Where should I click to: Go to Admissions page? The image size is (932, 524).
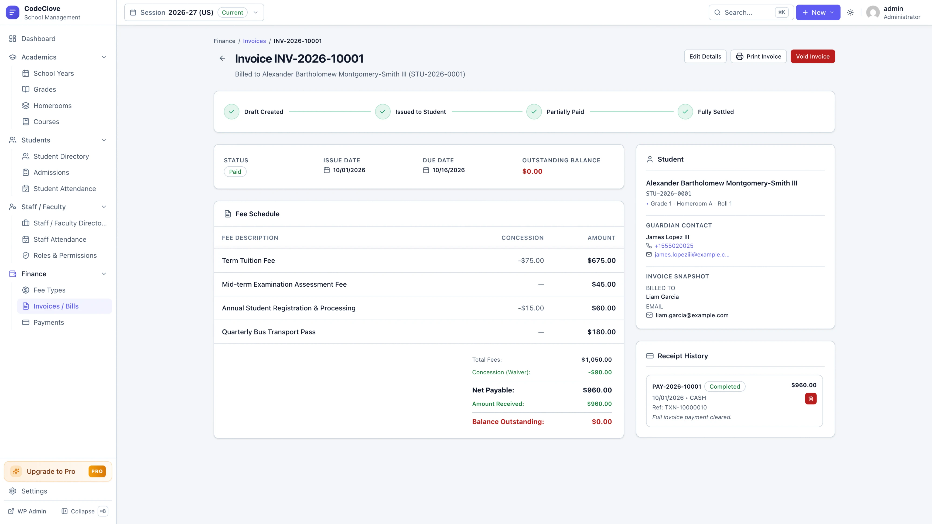point(64,173)
